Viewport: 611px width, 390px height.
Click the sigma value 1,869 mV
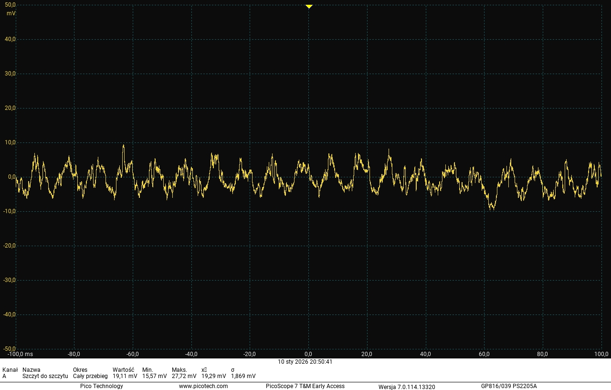[243, 376]
